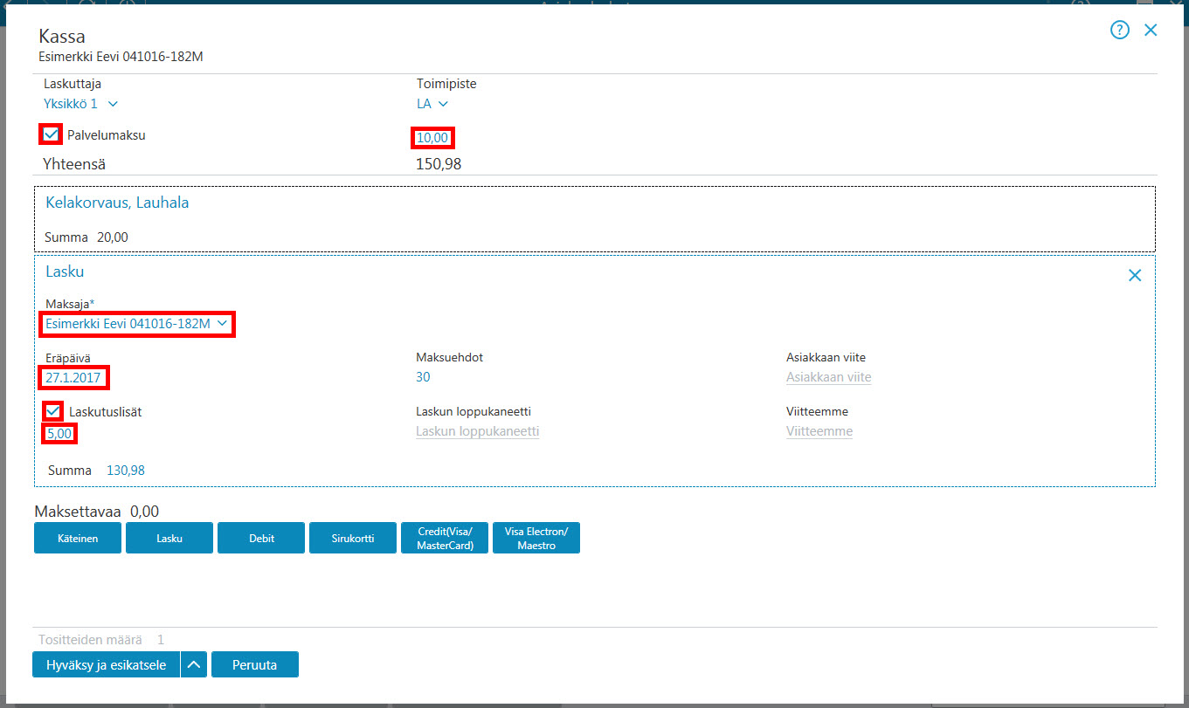
Task: Select Credit(Visa/MasterCard) payment button
Action: click(445, 538)
